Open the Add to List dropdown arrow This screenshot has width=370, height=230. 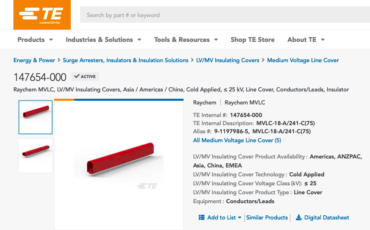pyautogui.click(x=240, y=218)
